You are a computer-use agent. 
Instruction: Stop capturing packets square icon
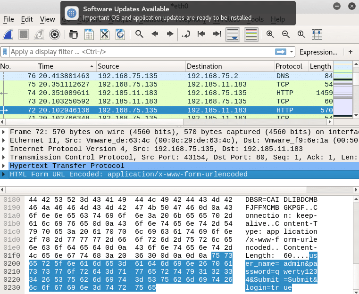(24, 34)
